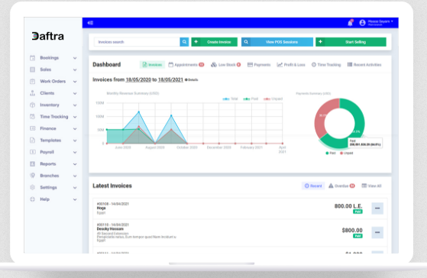Click the Overdue warning triangle icon
The image size is (427, 278).
point(331,186)
